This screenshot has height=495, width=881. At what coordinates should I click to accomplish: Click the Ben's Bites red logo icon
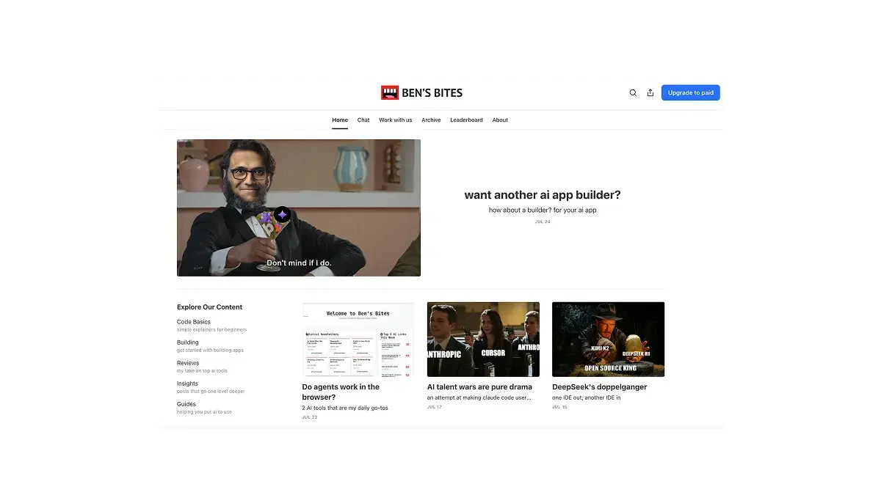[389, 92]
